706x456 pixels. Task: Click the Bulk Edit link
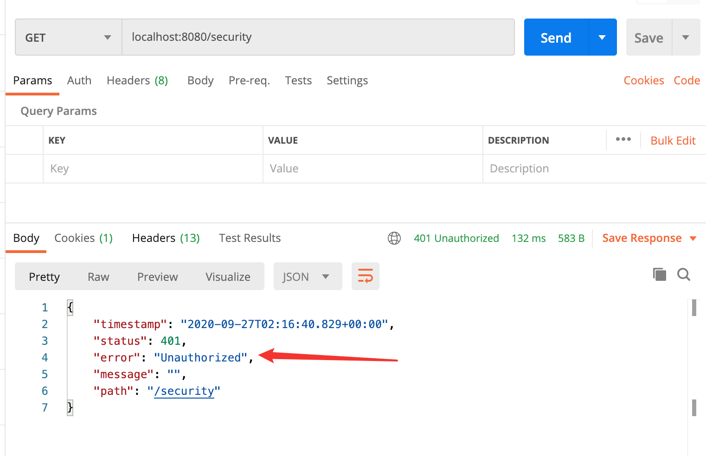click(x=673, y=141)
